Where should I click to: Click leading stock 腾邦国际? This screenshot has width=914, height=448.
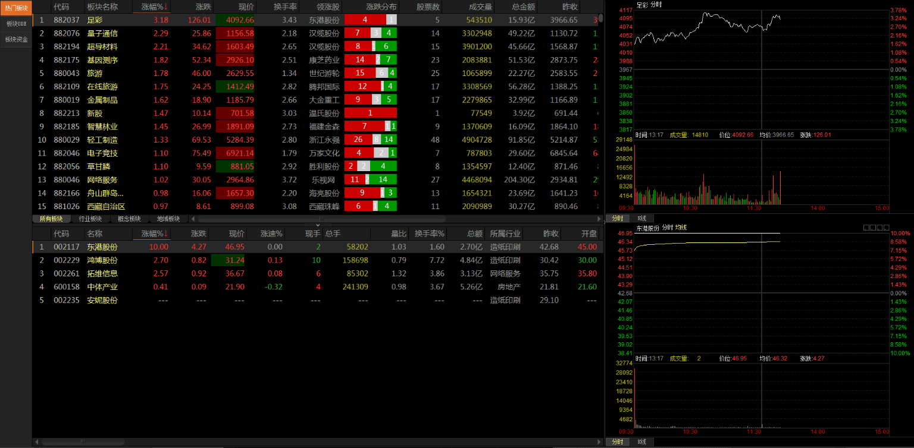[x=324, y=87]
